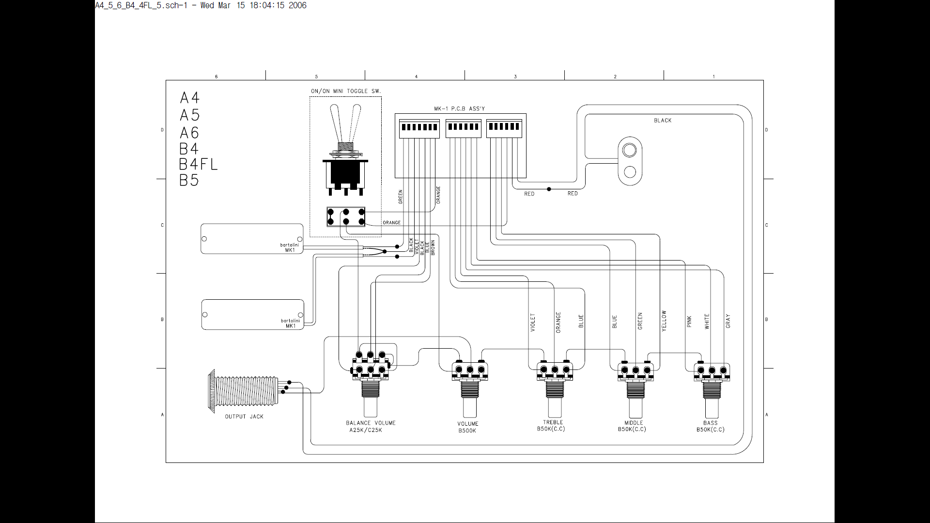Image resolution: width=930 pixels, height=523 pixels.
Task: Select the vertical ORANGE label below the PCB
Action: tap(438, 195)
